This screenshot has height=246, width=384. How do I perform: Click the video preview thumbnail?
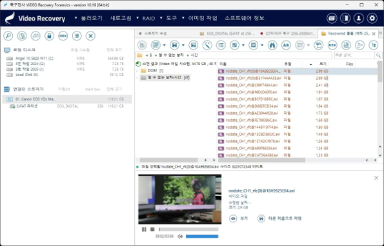pos(180,199)
